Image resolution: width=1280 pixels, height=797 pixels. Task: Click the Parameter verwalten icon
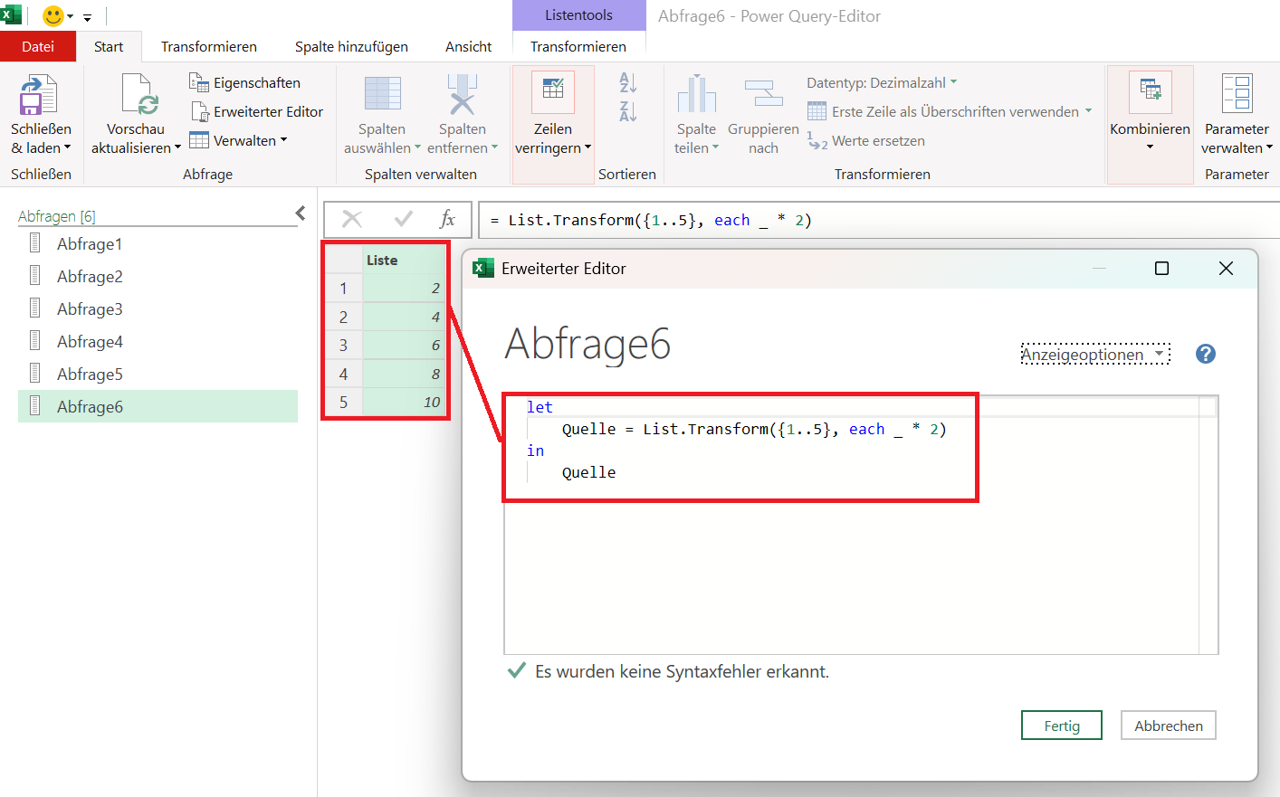pyautogui.click(x=1237, y=94)
